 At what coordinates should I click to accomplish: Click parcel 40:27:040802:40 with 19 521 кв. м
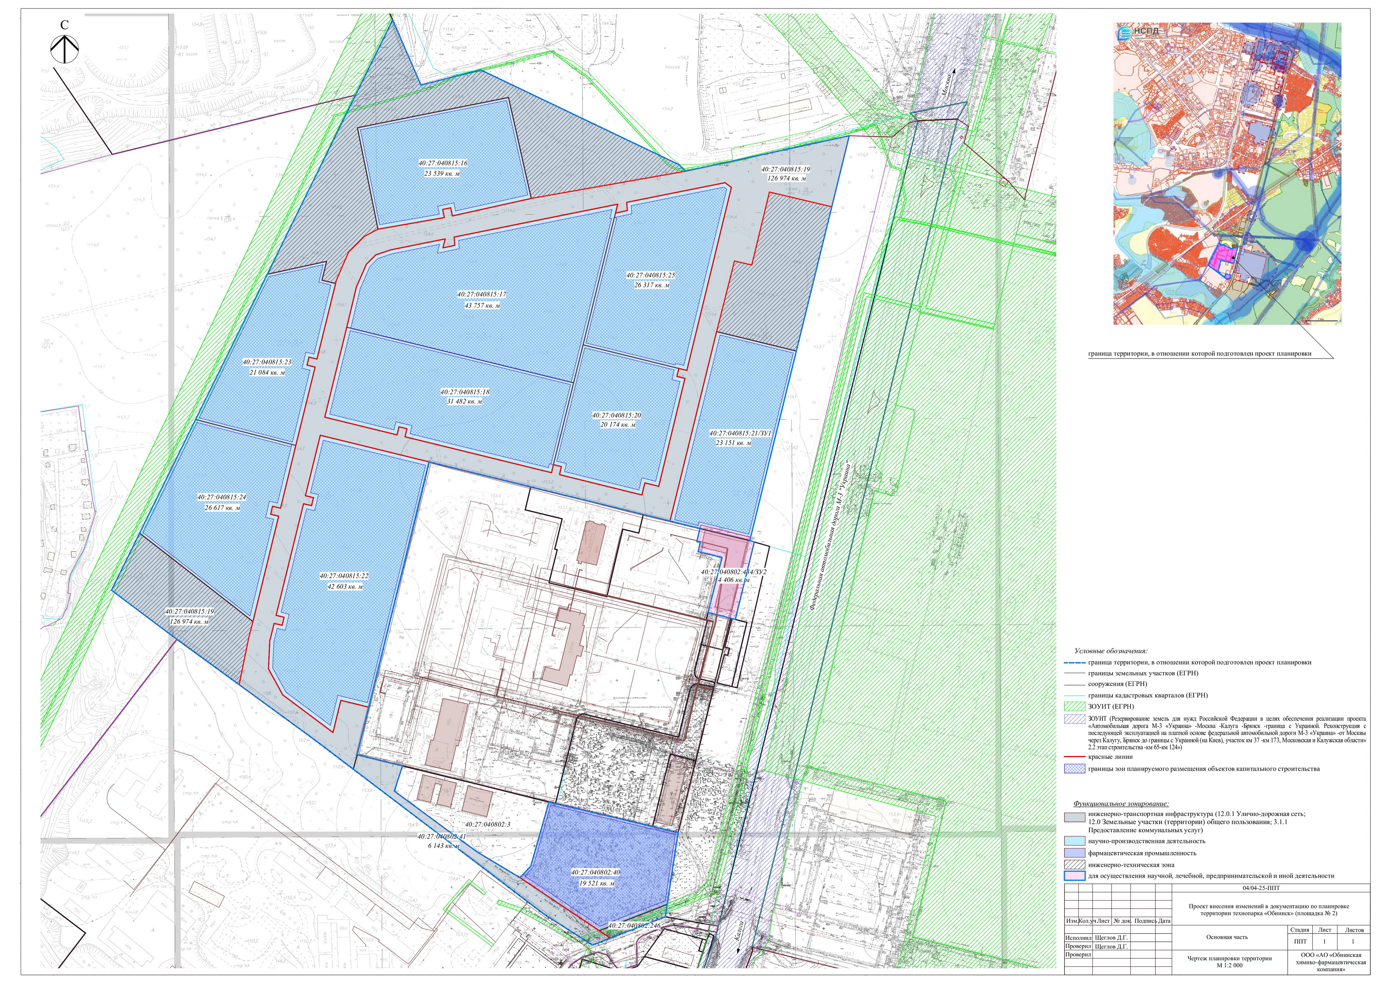point(595,877)
